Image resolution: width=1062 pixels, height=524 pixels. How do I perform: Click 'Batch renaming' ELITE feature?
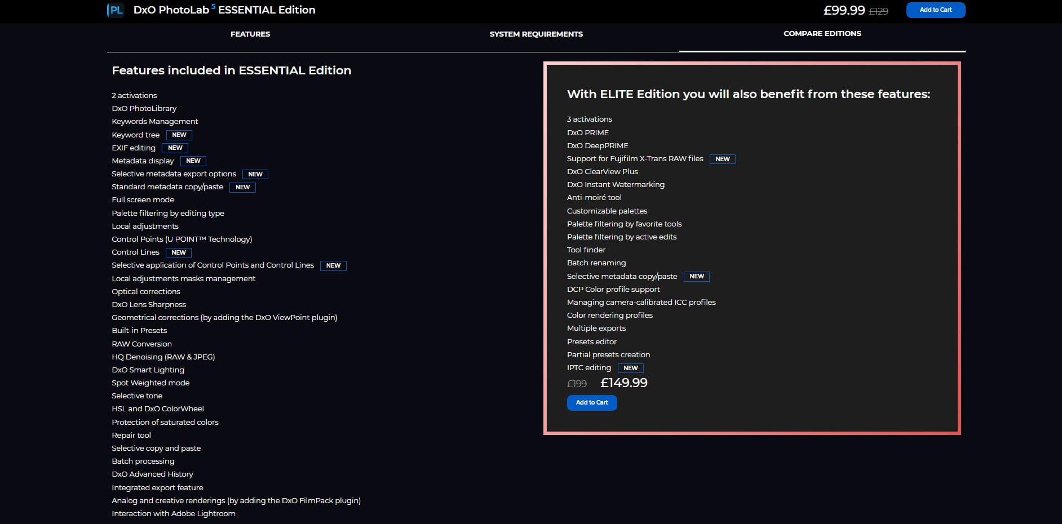pyautogui.click(x=596, y=263)
